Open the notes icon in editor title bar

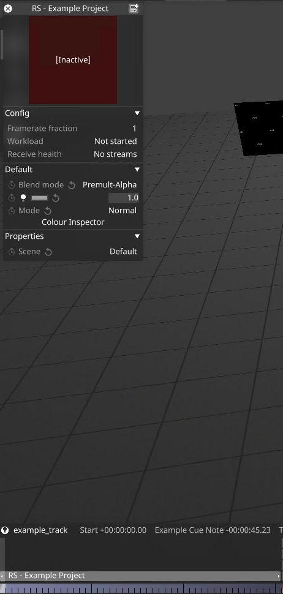point(134,9)
